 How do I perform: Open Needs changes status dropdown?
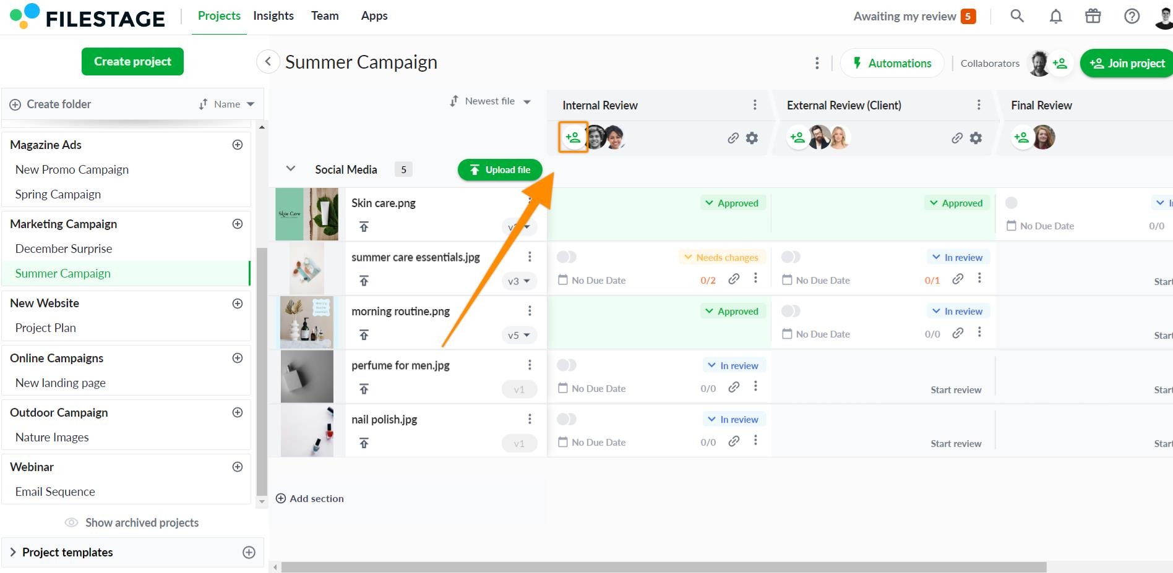tap(722, 257)
